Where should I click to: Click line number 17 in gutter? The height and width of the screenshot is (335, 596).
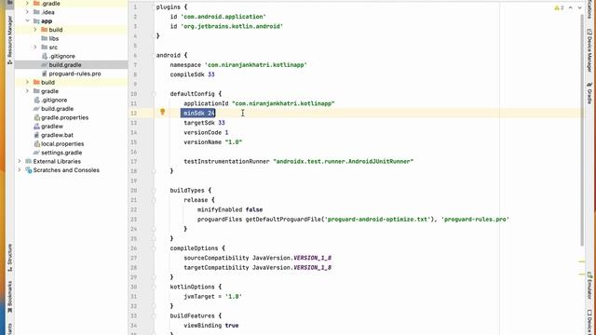(x=134, y=161)
